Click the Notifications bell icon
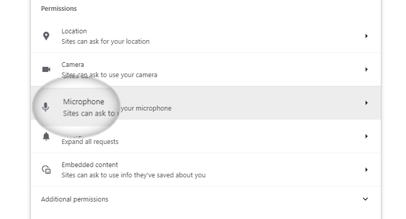The width and height of the screenshot is (406, 219). 46,136
